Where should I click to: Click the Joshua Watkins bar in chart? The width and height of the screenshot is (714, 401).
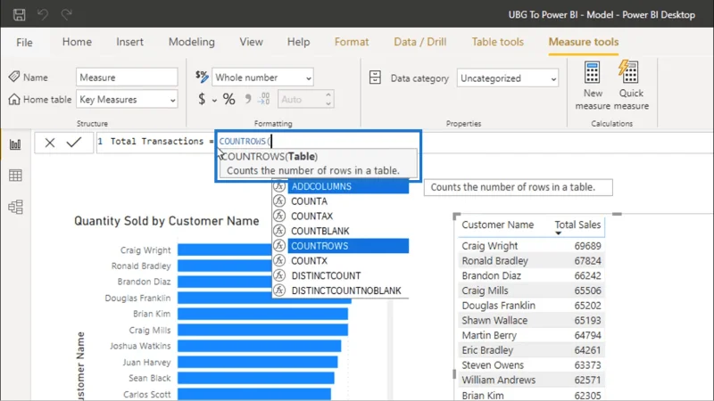click(x=259, y=346)
